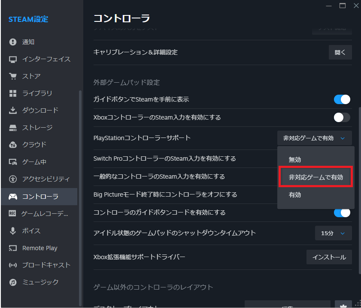Choose 無効 in the dropdown menu

coord(294,159)
